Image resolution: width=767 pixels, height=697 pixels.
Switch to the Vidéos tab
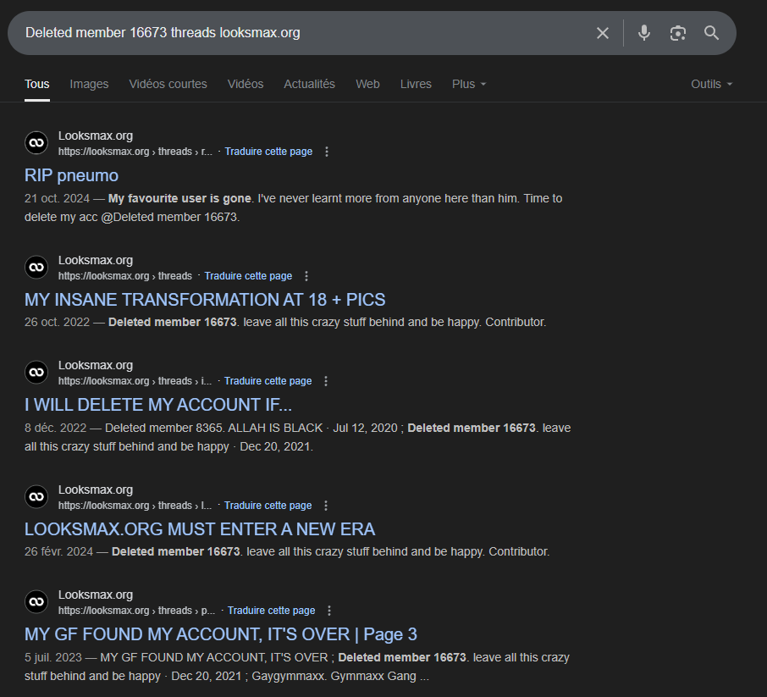point(246,84)
